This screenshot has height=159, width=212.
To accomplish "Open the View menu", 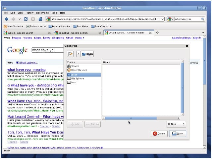I will tap(20, 13).
